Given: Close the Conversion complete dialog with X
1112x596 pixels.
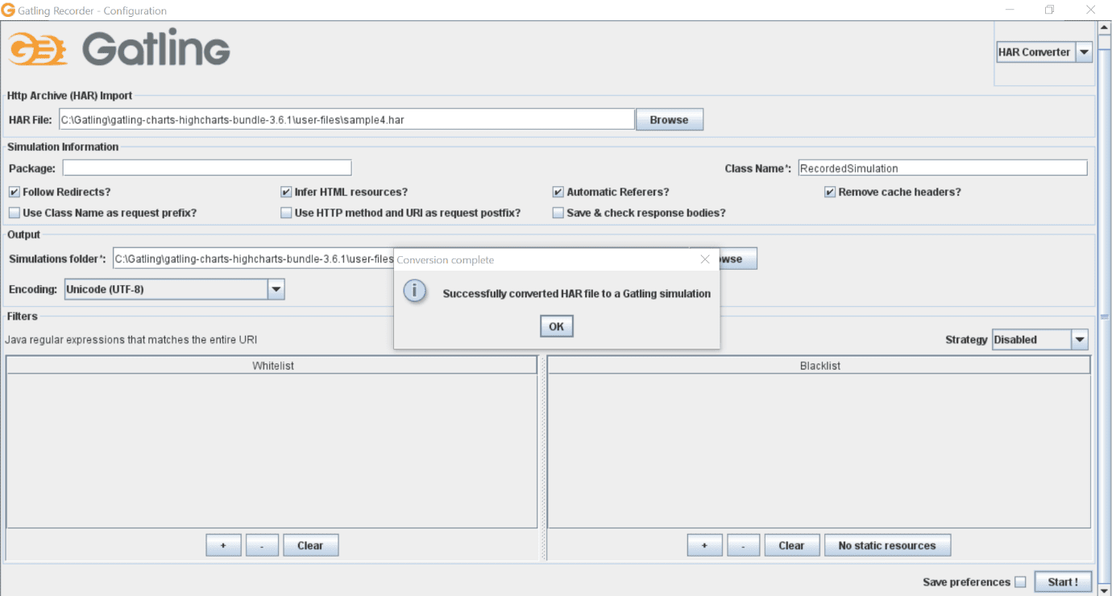Looking at the screenshot, I should [x=705, y=259].
